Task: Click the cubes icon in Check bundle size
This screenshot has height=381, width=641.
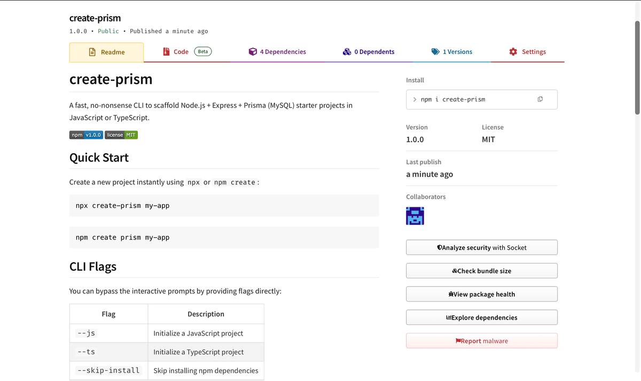Action: (455, 271)
